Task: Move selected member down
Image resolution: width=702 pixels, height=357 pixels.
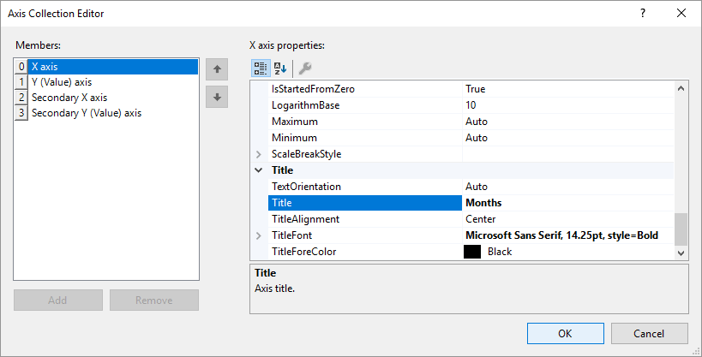Action: (x=217, y=97)
